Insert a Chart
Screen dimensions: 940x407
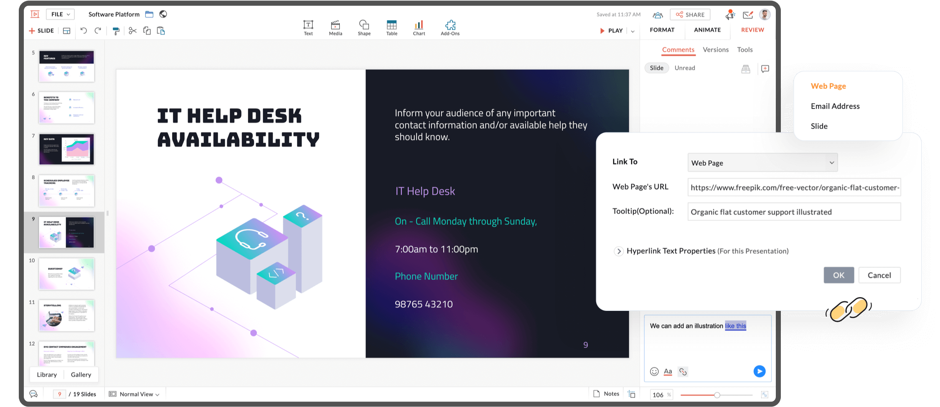[419, 28]
